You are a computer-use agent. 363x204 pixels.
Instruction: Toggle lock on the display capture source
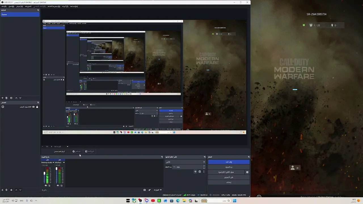[37, 107]
